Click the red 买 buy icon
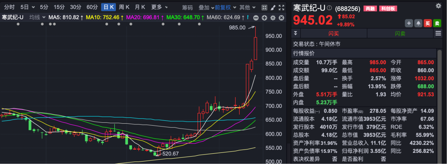 coord(428,23)
